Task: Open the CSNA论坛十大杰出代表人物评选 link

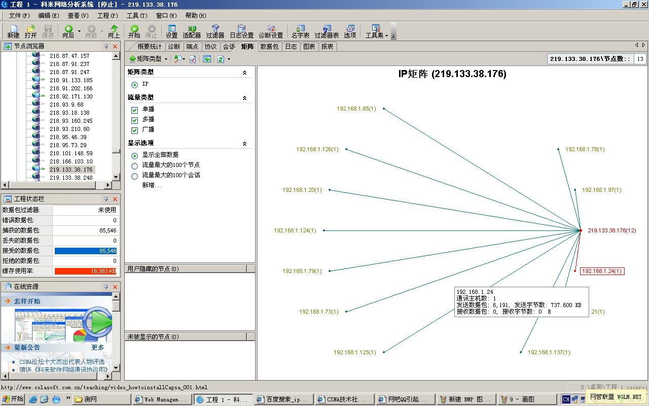Action: pos(62,362)
